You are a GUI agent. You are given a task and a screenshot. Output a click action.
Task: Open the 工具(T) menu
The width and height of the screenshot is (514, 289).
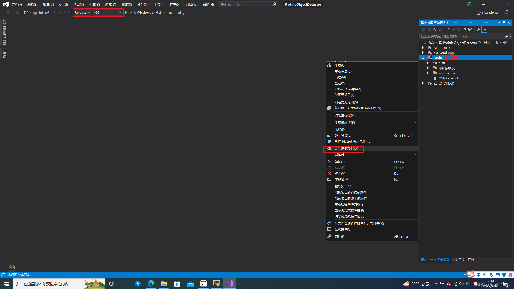(159, 4)
